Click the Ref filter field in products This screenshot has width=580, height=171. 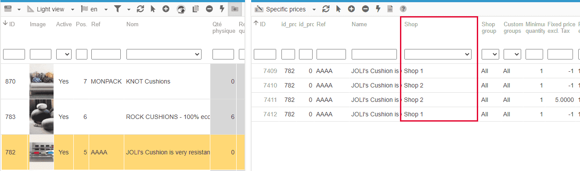click(106, 54)
